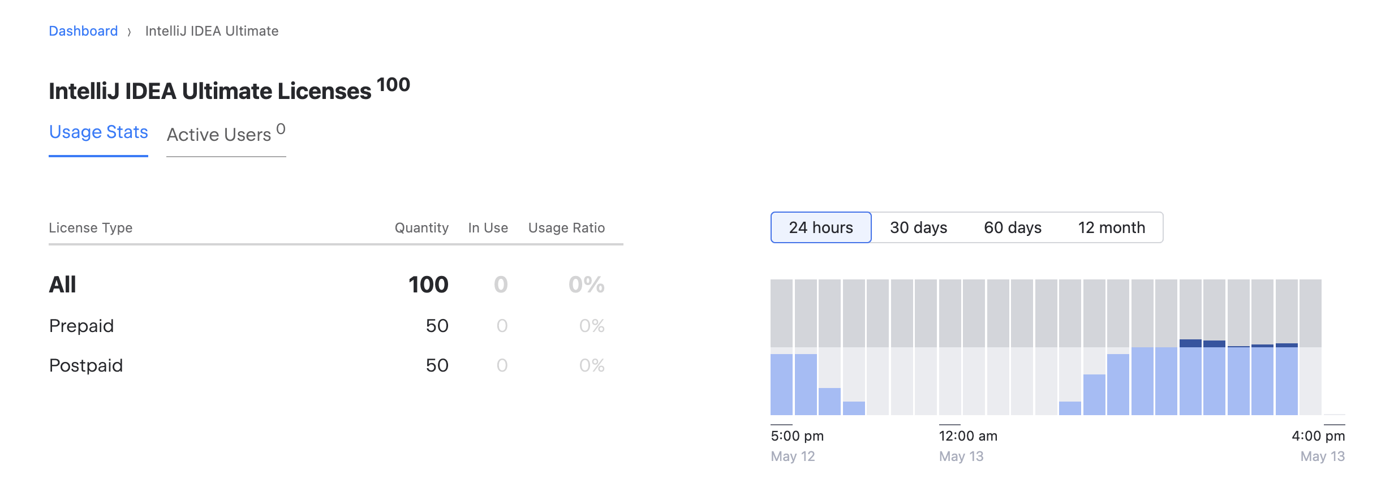
Task: Select the Prepaid license row
Action: point(81,325)
